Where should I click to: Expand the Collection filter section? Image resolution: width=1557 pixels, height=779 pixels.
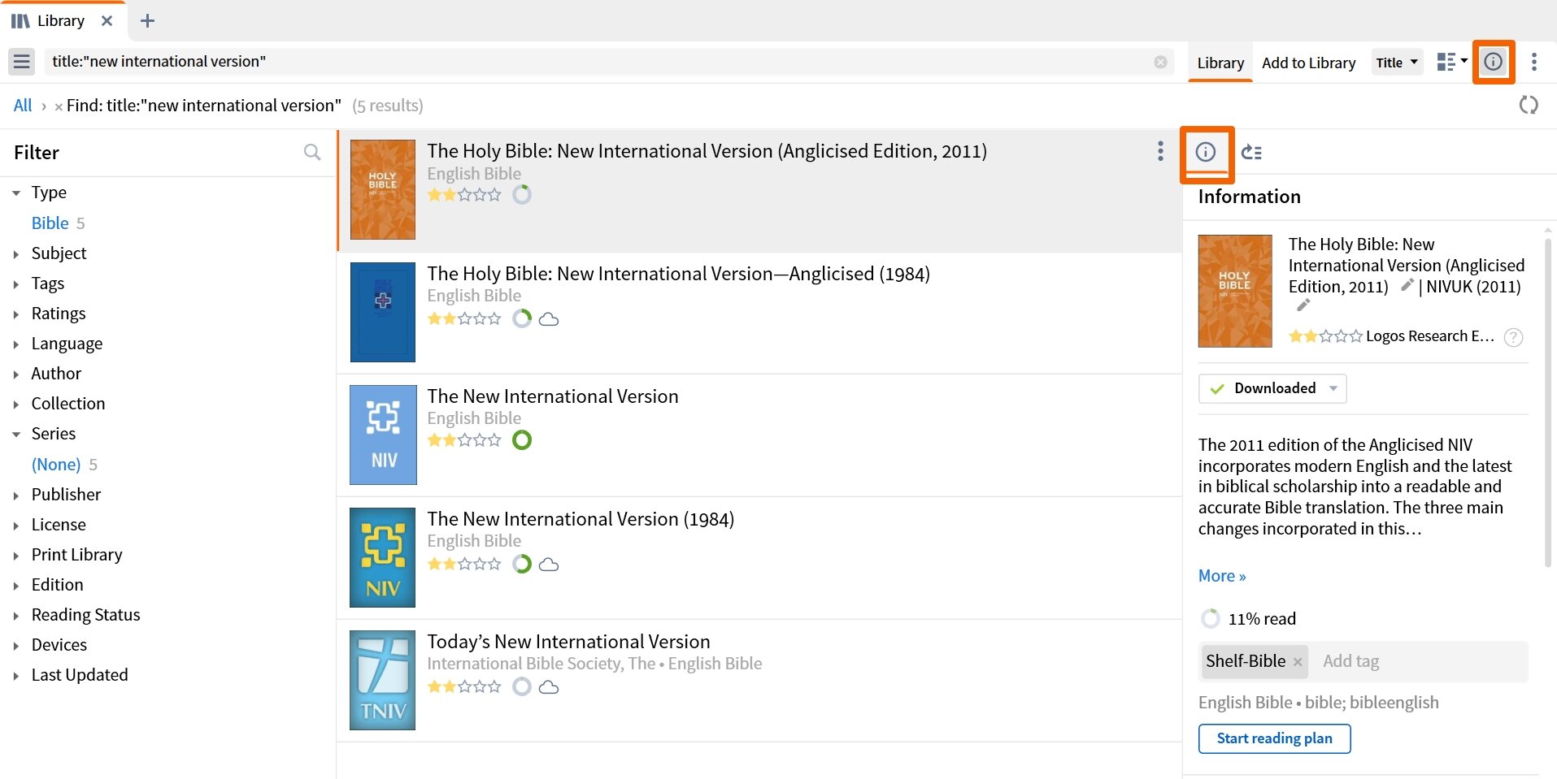click(x=16, y=405)
